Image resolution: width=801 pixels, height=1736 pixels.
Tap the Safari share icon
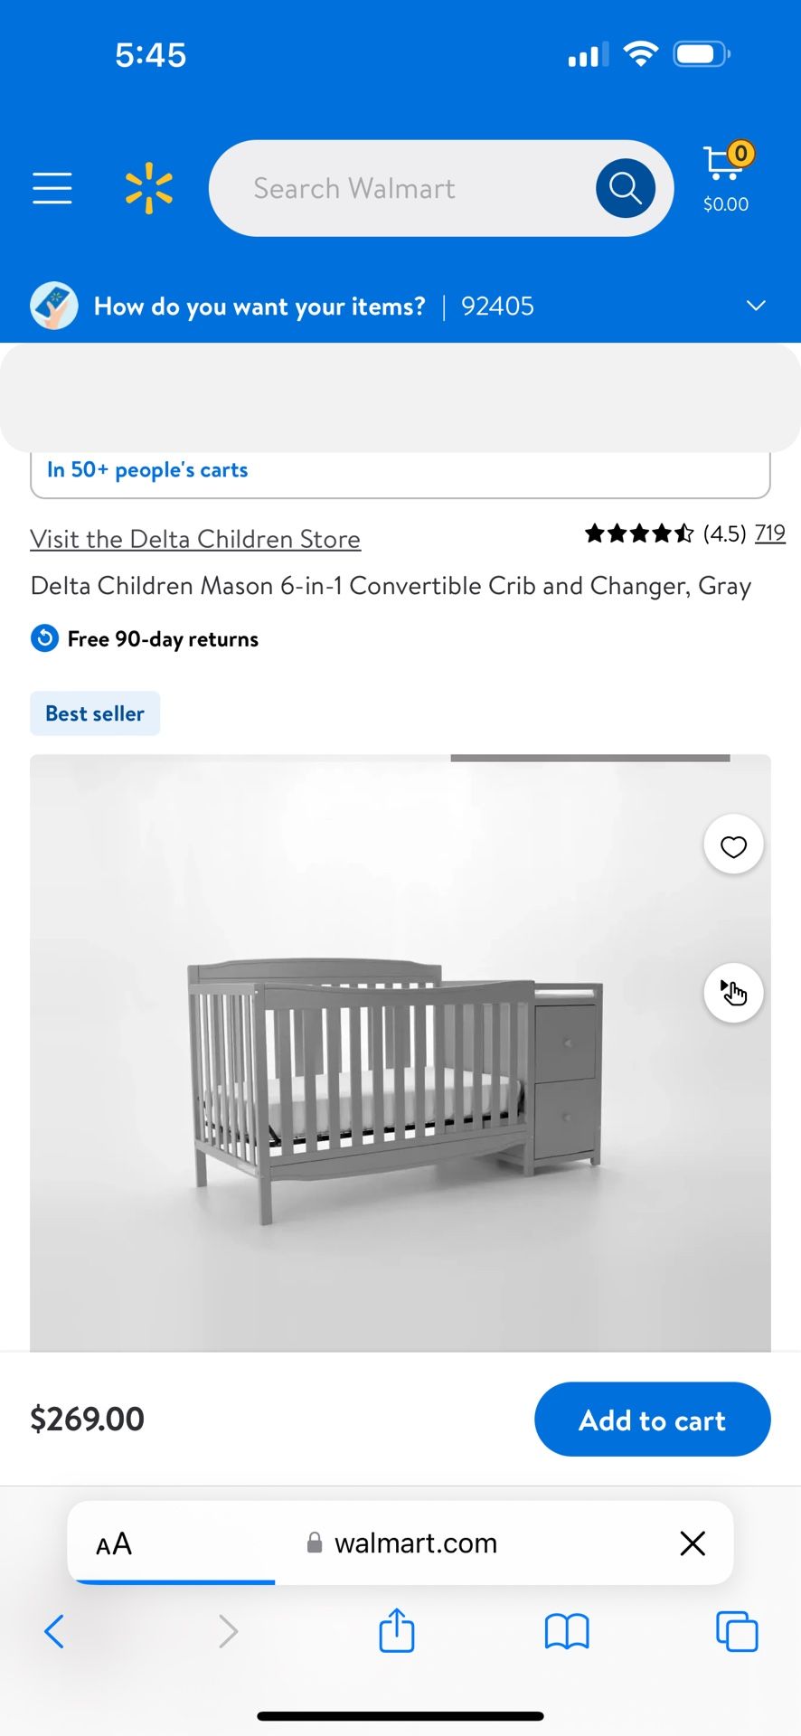point(396,1631)
